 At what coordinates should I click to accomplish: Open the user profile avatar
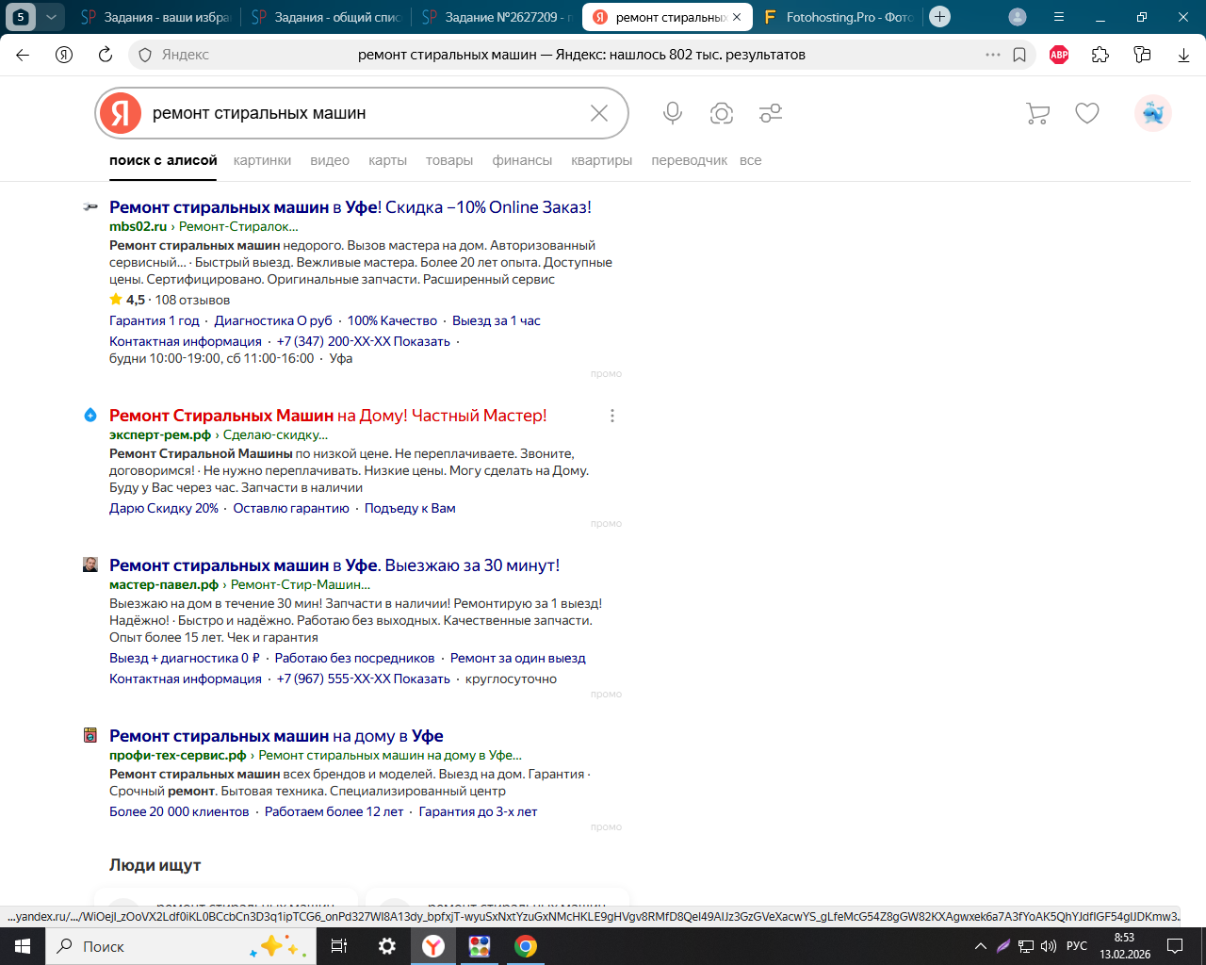tap(1153, 113)
